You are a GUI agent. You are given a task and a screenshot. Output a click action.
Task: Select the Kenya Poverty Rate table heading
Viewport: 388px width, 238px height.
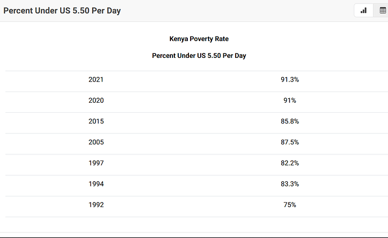[x=199, y=39]
